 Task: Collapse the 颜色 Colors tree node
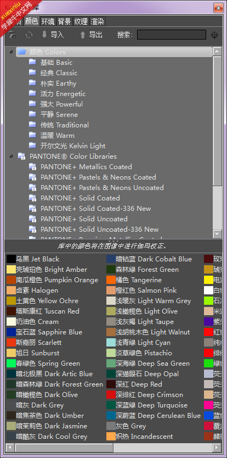pos(11,52)
